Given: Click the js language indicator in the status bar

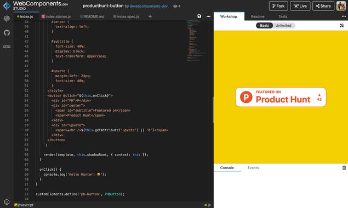Looking at the screenshot, I should [x=207, y=205].
